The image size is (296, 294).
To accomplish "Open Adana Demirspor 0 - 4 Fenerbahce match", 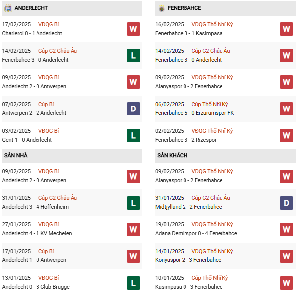I will pos(197,233).
